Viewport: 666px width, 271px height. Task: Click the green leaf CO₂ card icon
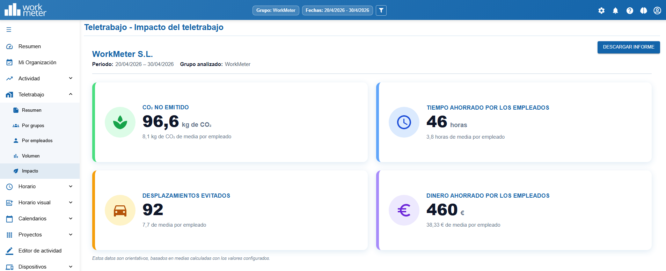pos(120,122)
